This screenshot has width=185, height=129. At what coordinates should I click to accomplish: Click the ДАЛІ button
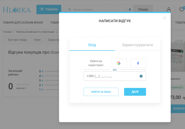click(x=135, y=92)
